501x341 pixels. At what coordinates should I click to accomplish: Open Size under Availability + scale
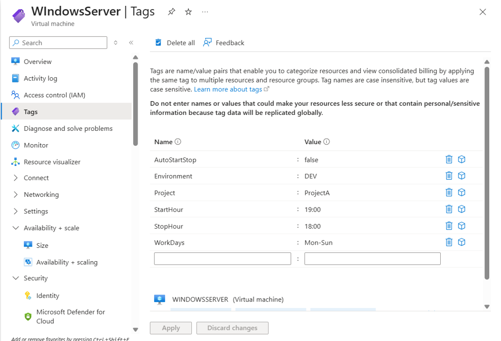coord(42,245)
